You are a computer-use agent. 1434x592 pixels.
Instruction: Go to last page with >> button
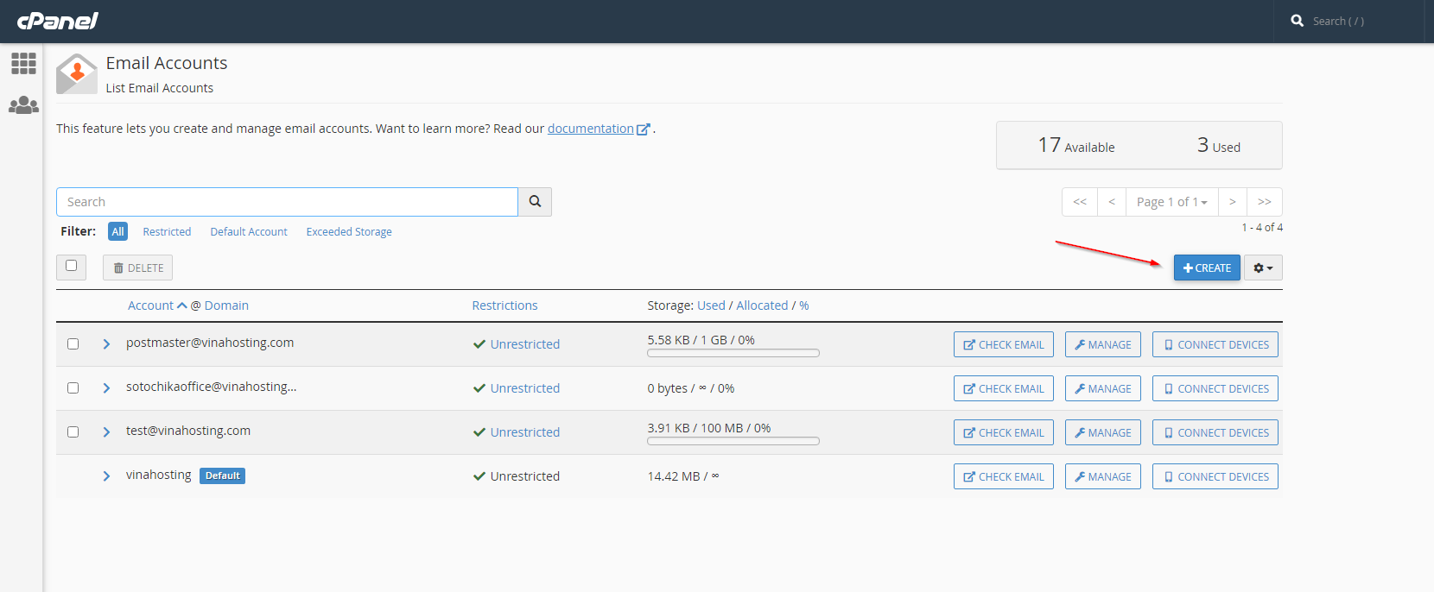[1264, 202]
